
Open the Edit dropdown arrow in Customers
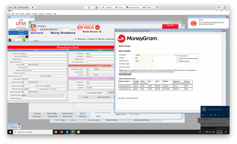[x=56, y=29]
